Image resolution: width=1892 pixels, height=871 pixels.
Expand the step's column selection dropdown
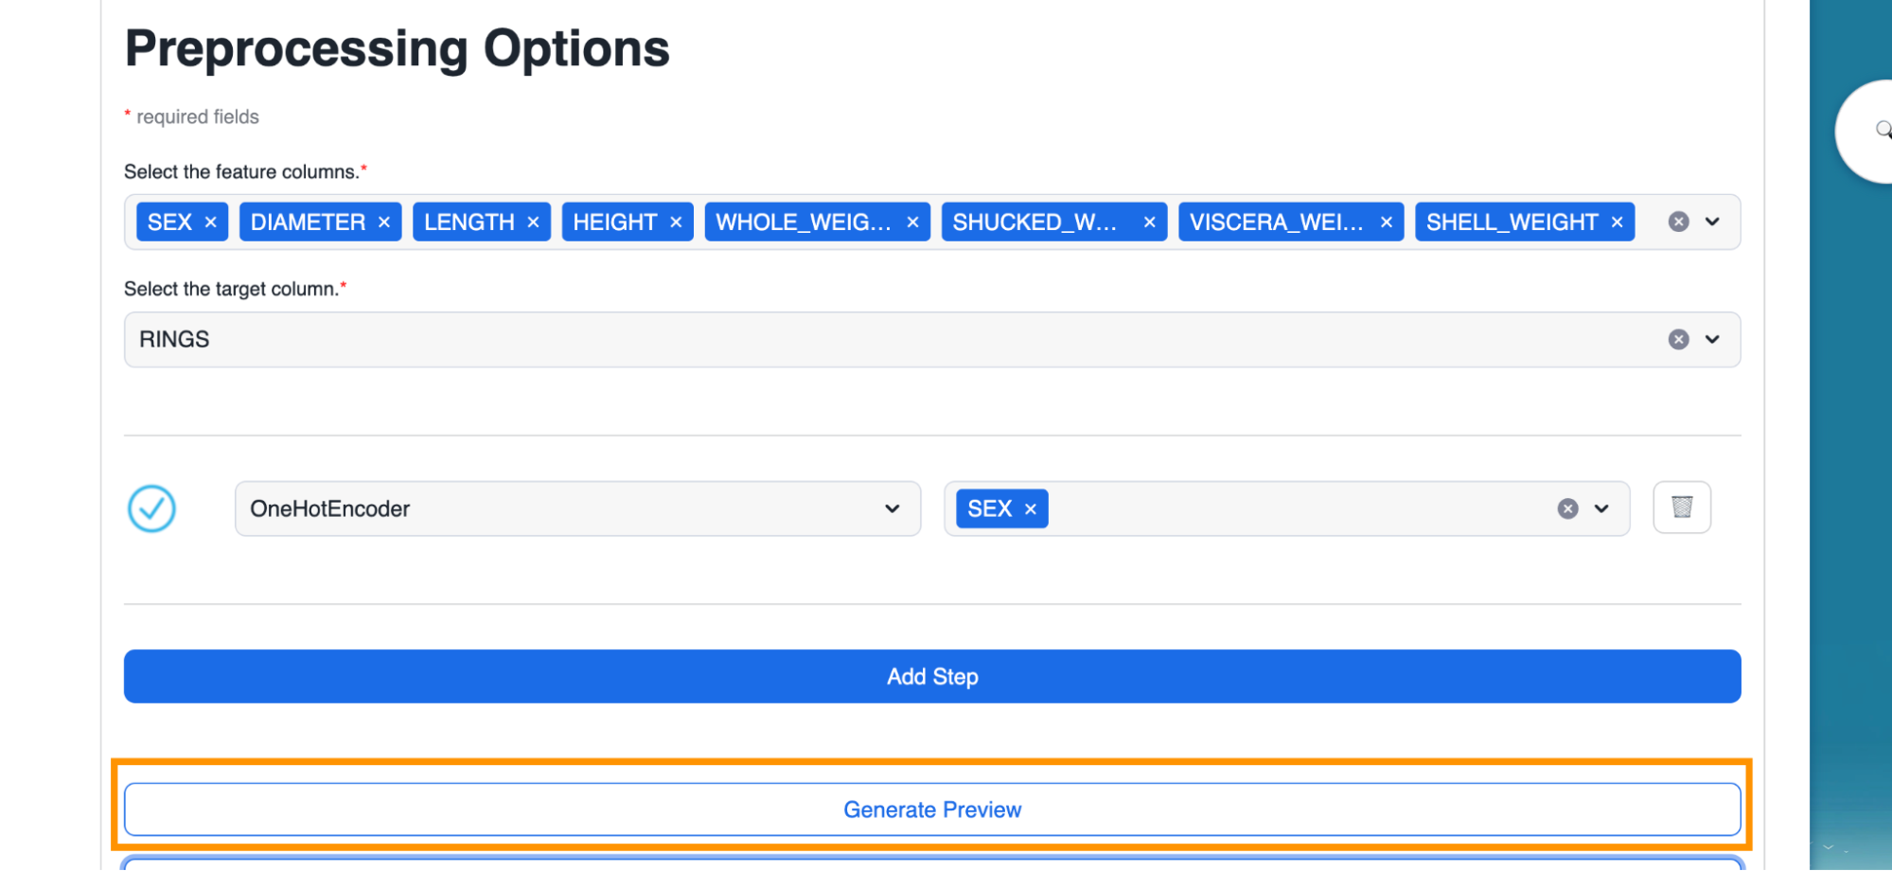[1601, 509]
